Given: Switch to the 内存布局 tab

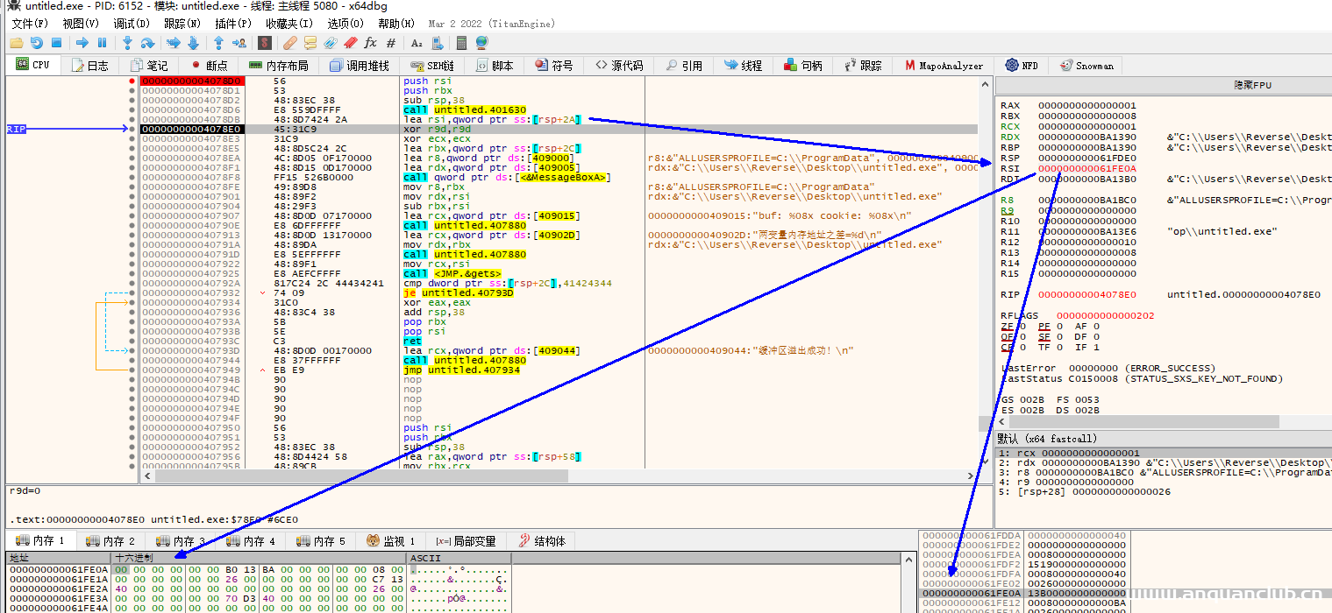Looking at the screenshot, I should tap(277, 66).
